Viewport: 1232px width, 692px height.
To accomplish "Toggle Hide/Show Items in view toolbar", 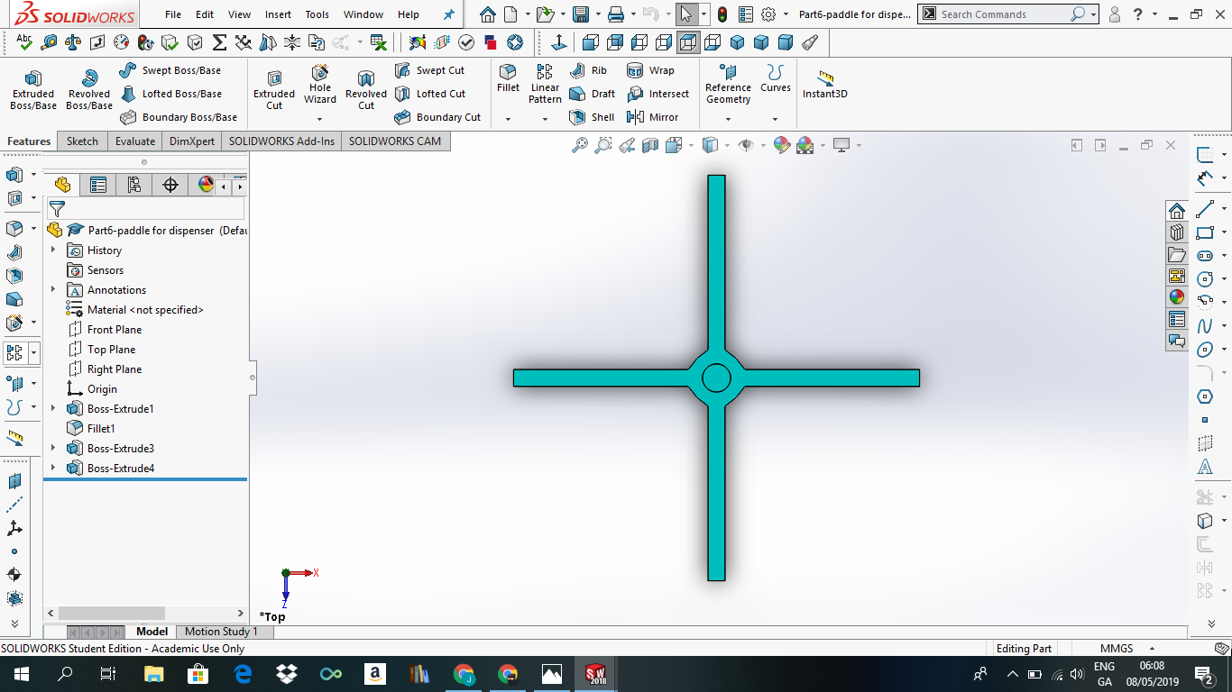I will (x=746, y=145).
